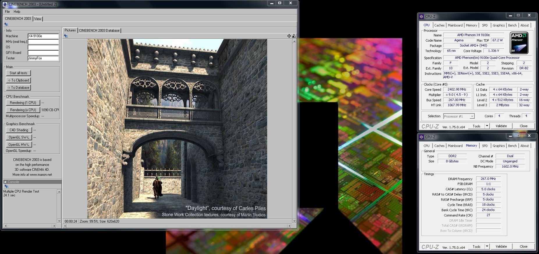Open Caches tab in top CPU-Z window
This screenshot has width=539, height=254.
(x=439, y=25)
